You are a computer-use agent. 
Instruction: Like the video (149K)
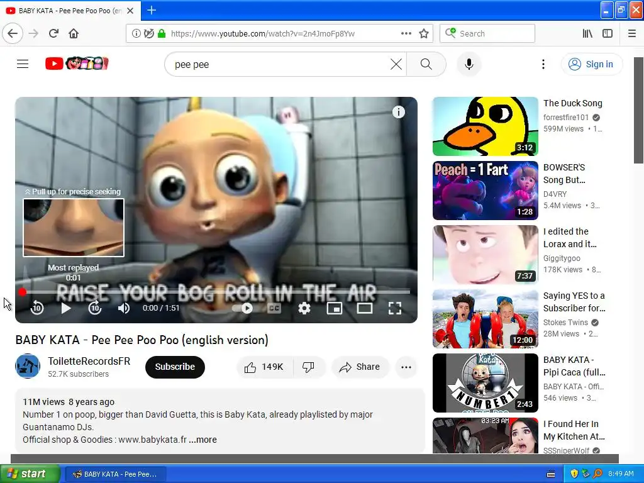tap(265, 367)
